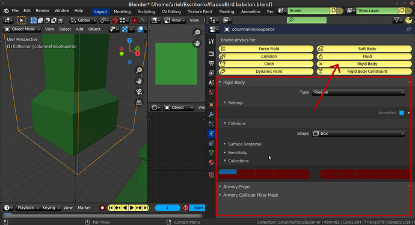Click the Z axis on navigation gizmo

tap(129, 40)
